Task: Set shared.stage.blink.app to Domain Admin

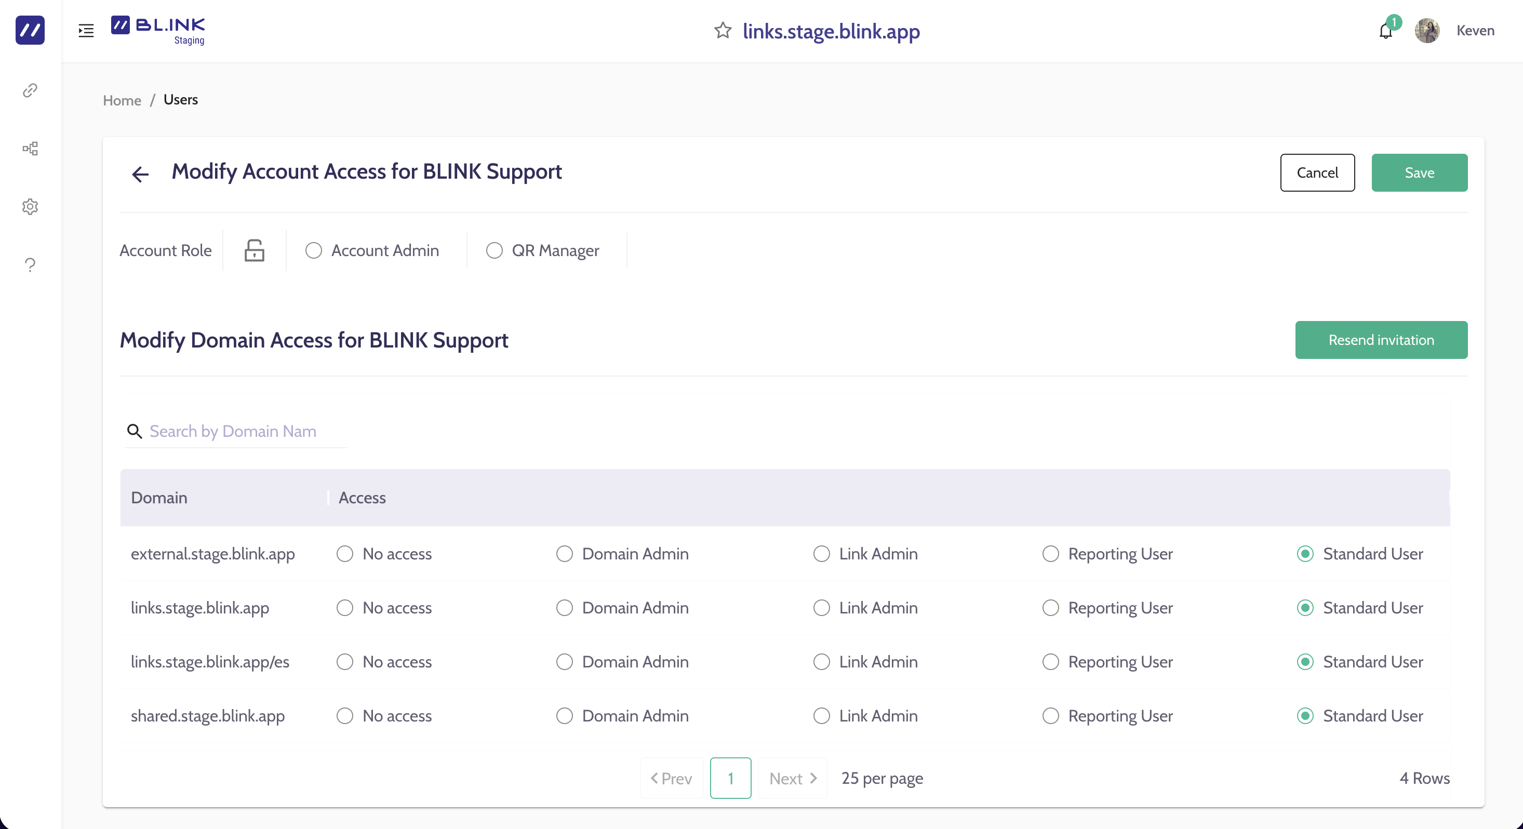Action: click(x=565, y=716)
